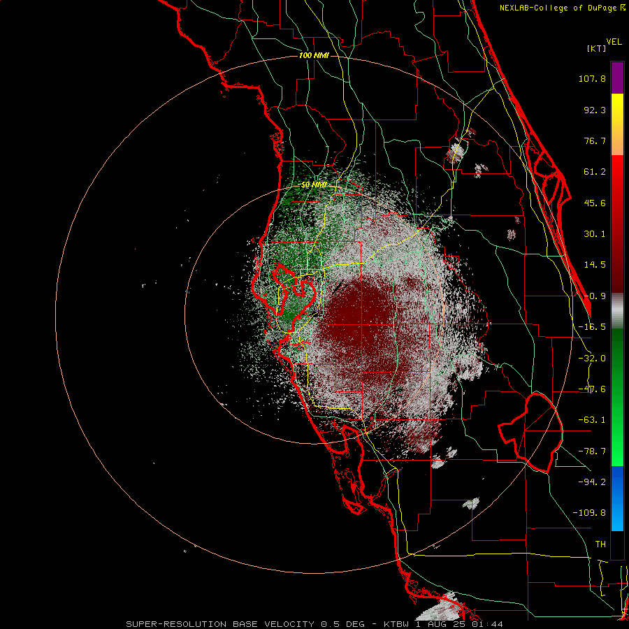Select the 76.7 value on velocity scale
629x629 pixels.
(x=595, y=140)
